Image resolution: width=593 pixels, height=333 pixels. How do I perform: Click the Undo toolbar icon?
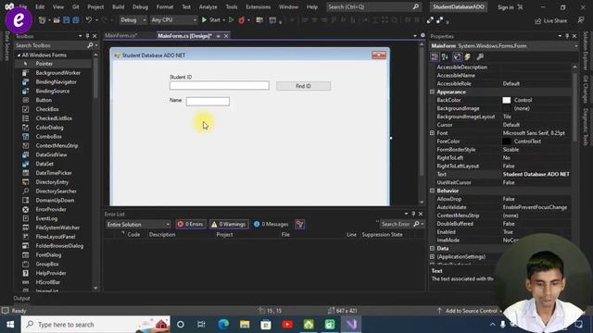[x=89, y=20]
